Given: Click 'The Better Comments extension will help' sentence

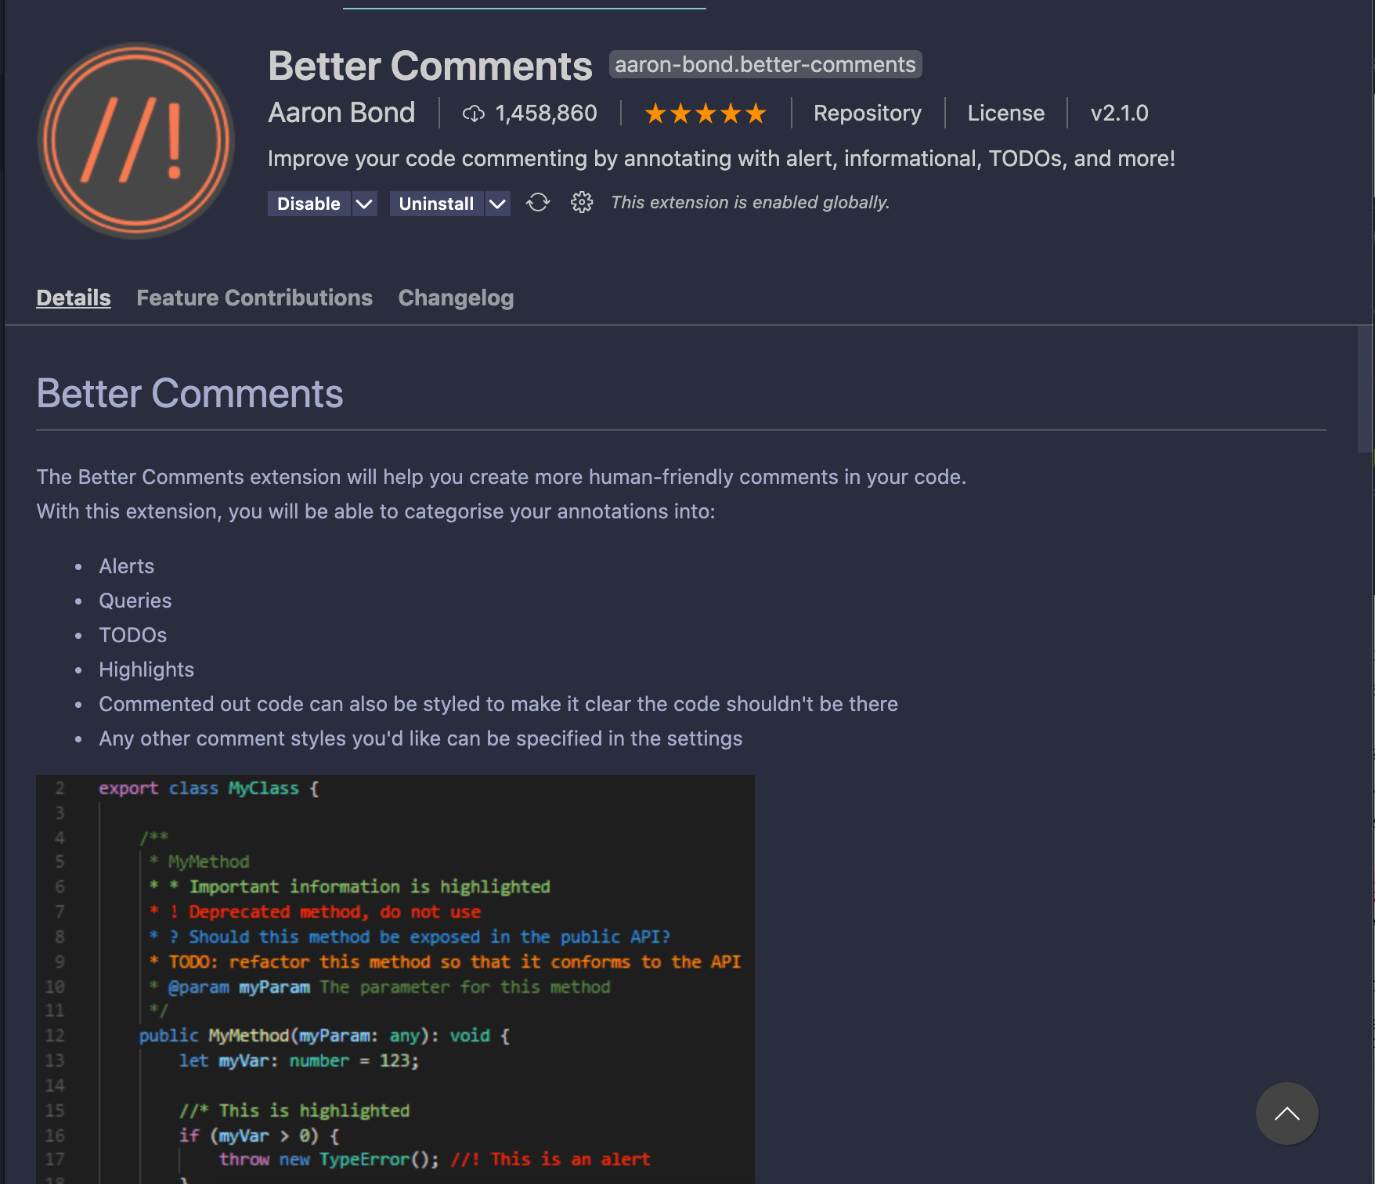Looking at the screenshot, I should click(501, 477).
